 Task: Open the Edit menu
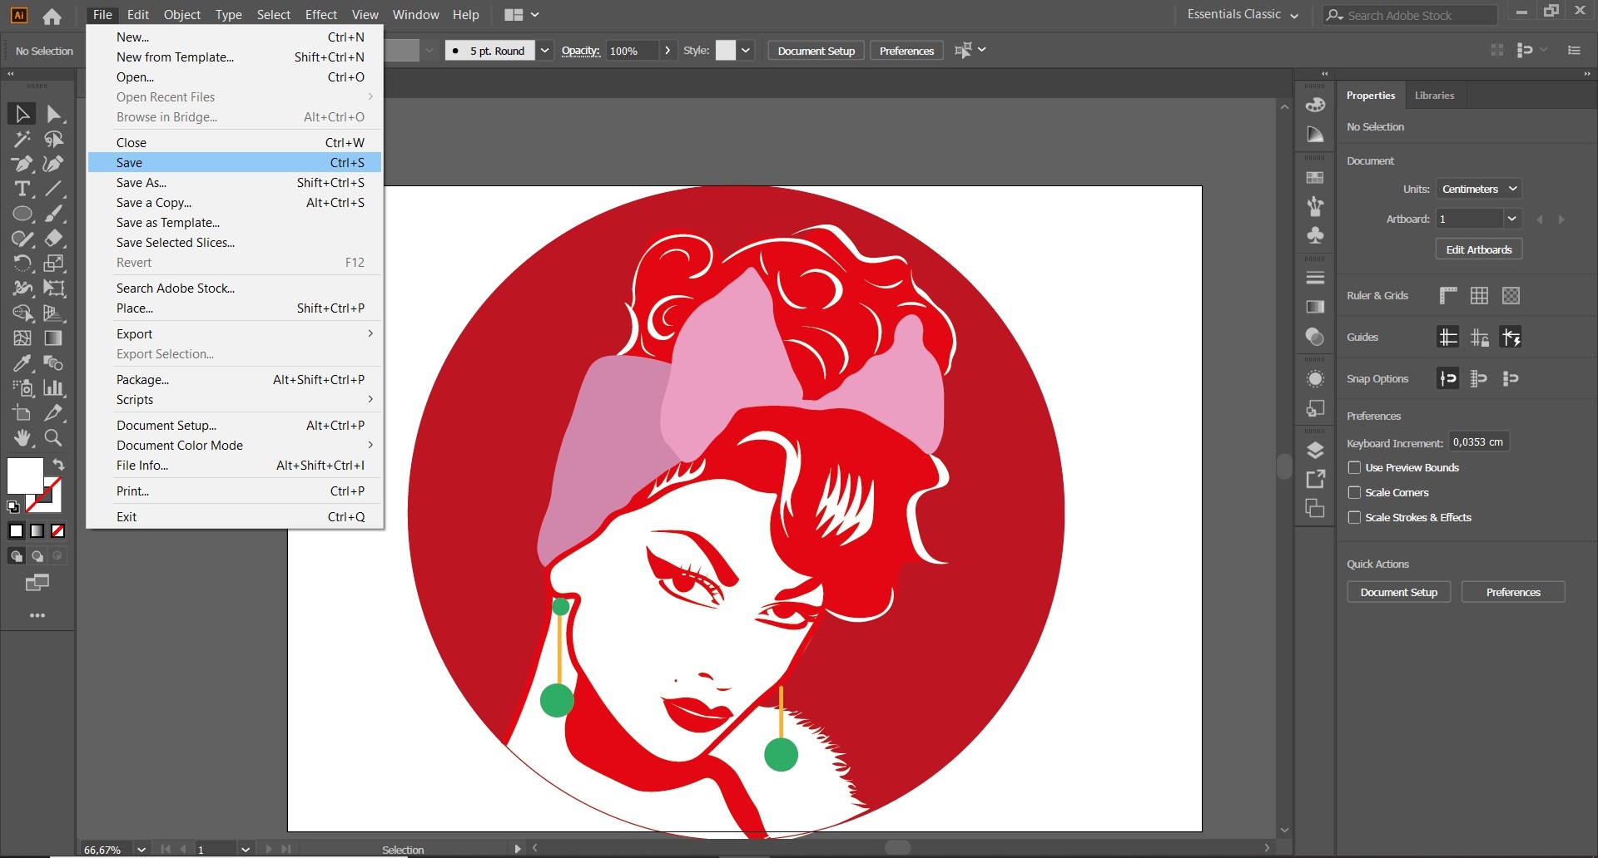coord(138,15)
